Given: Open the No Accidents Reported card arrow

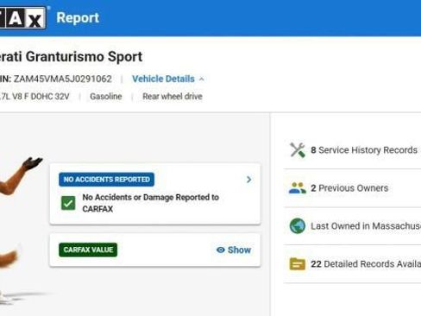Looking at the screenshot, I should 249,180.
